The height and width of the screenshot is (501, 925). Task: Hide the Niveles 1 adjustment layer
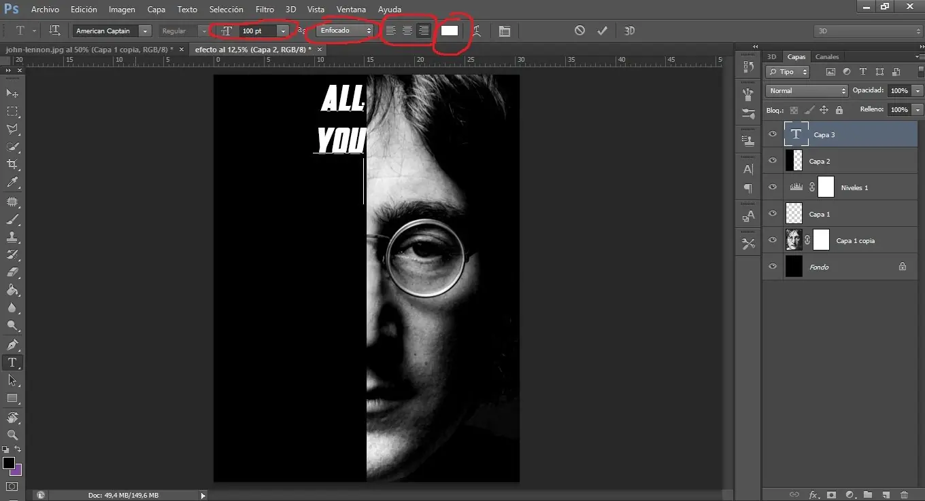[772, 187]
